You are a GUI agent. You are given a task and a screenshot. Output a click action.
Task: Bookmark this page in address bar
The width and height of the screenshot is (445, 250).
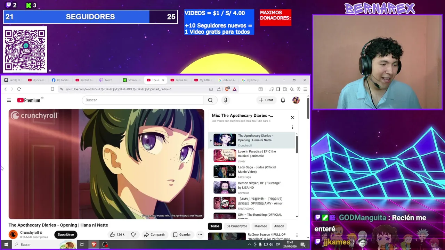52,89
